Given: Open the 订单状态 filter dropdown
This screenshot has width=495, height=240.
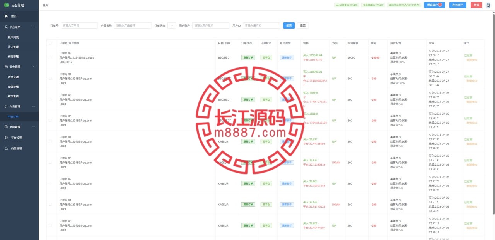Looking at the screenshot, I should (x=172, y=25).
